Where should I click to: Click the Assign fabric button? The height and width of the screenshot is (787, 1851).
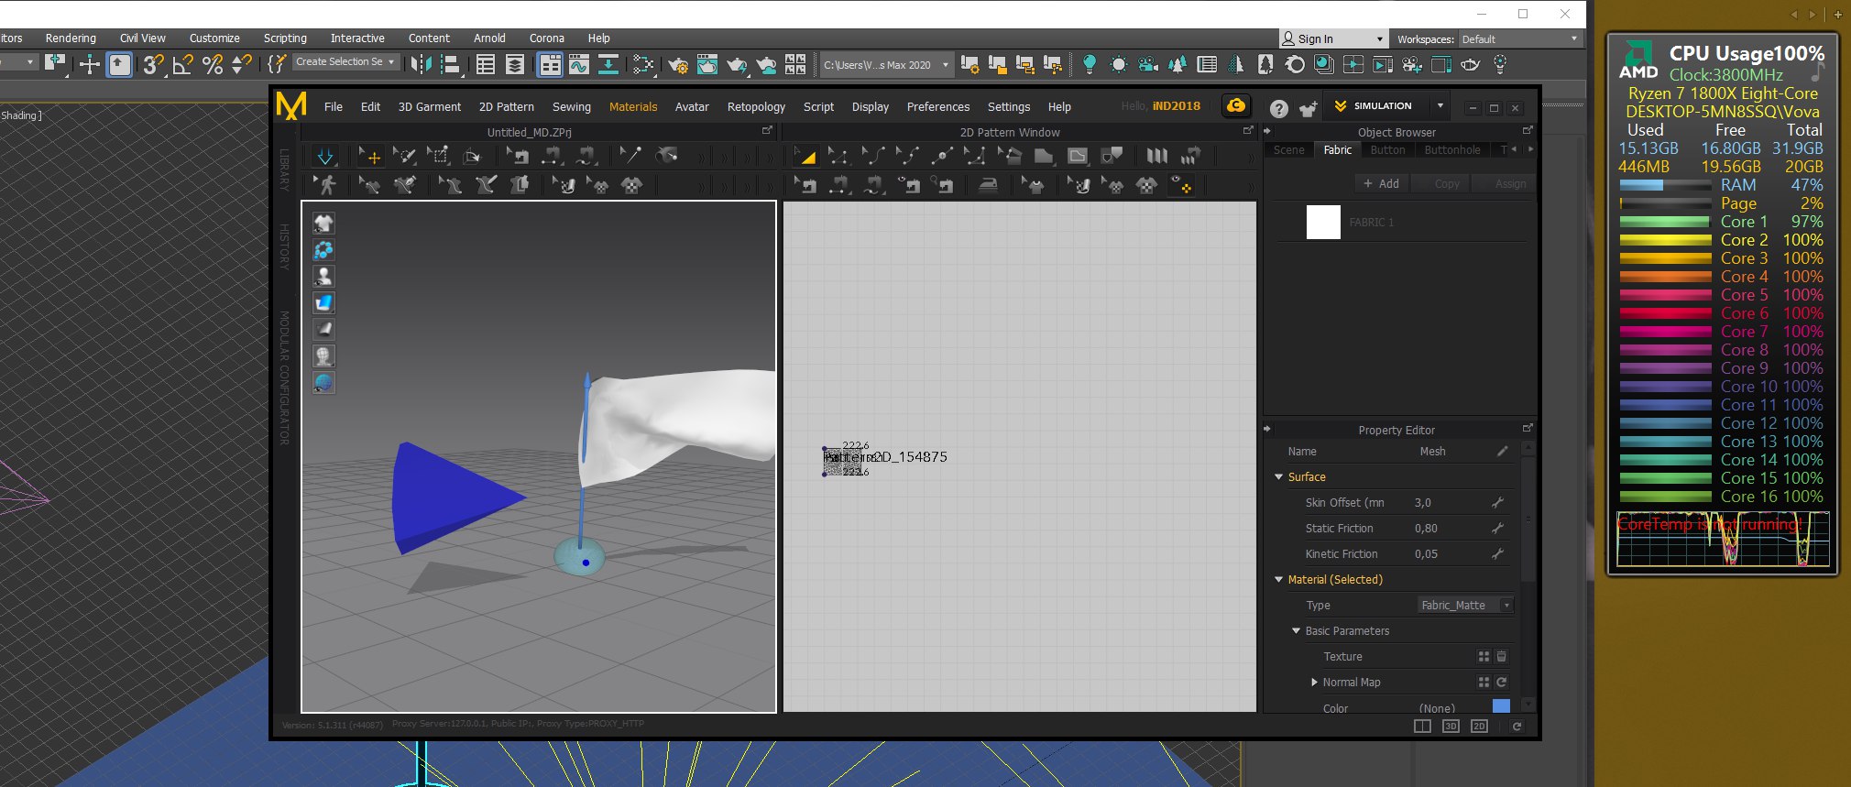click(1503, 184)
